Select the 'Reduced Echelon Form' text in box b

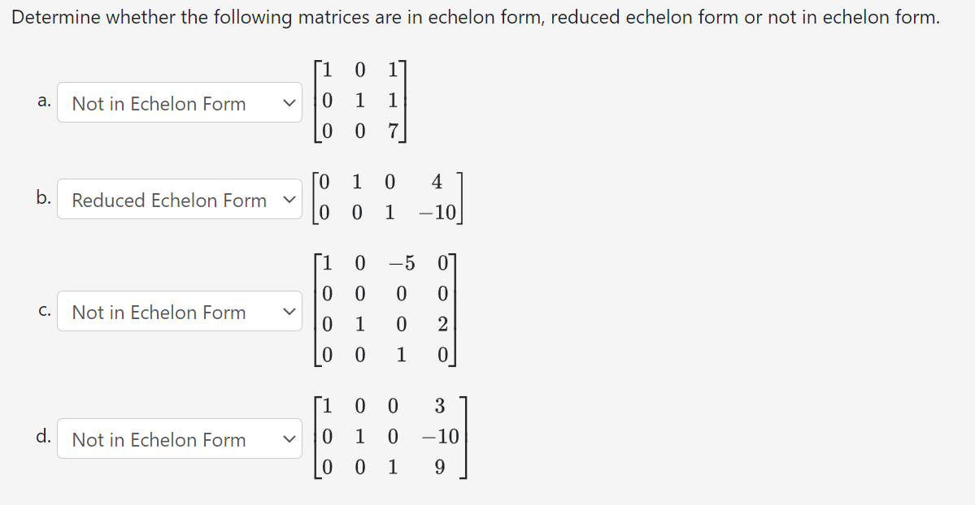click(170, 200)
